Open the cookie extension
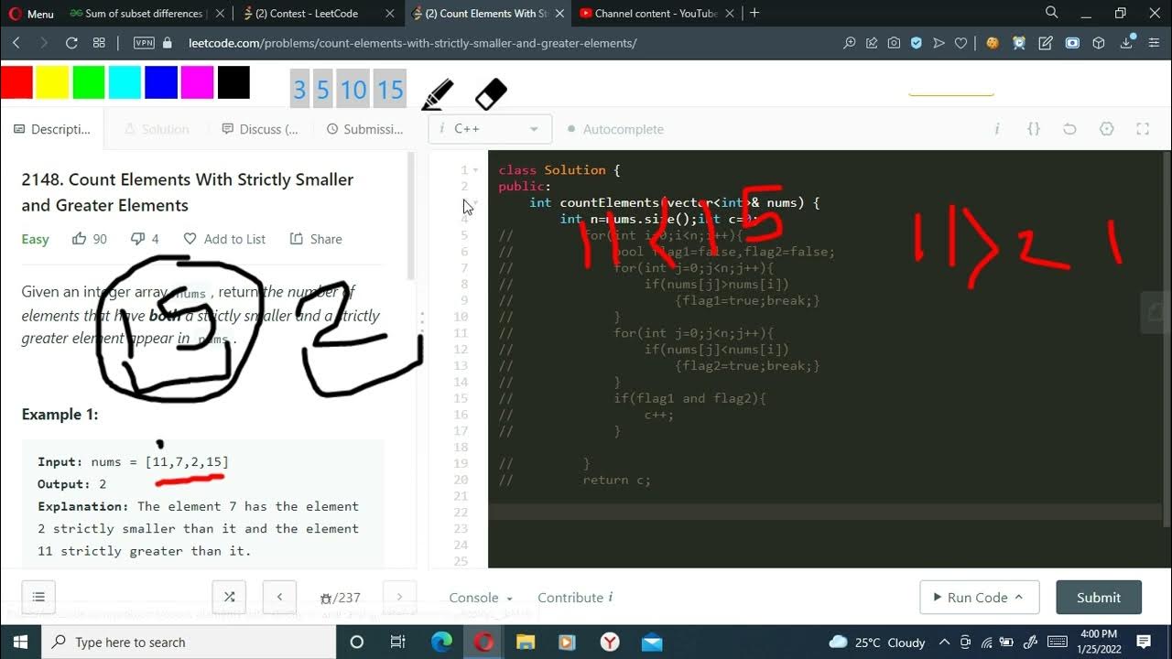Viewport: 1172px width, 659px height. [992, 43]
